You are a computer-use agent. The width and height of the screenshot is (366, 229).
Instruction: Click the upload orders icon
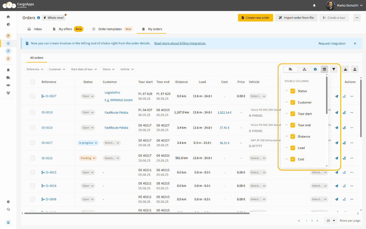[355, 69]
